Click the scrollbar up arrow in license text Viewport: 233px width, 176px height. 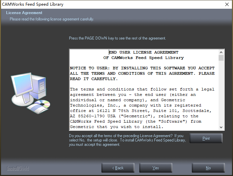(221, 52)
